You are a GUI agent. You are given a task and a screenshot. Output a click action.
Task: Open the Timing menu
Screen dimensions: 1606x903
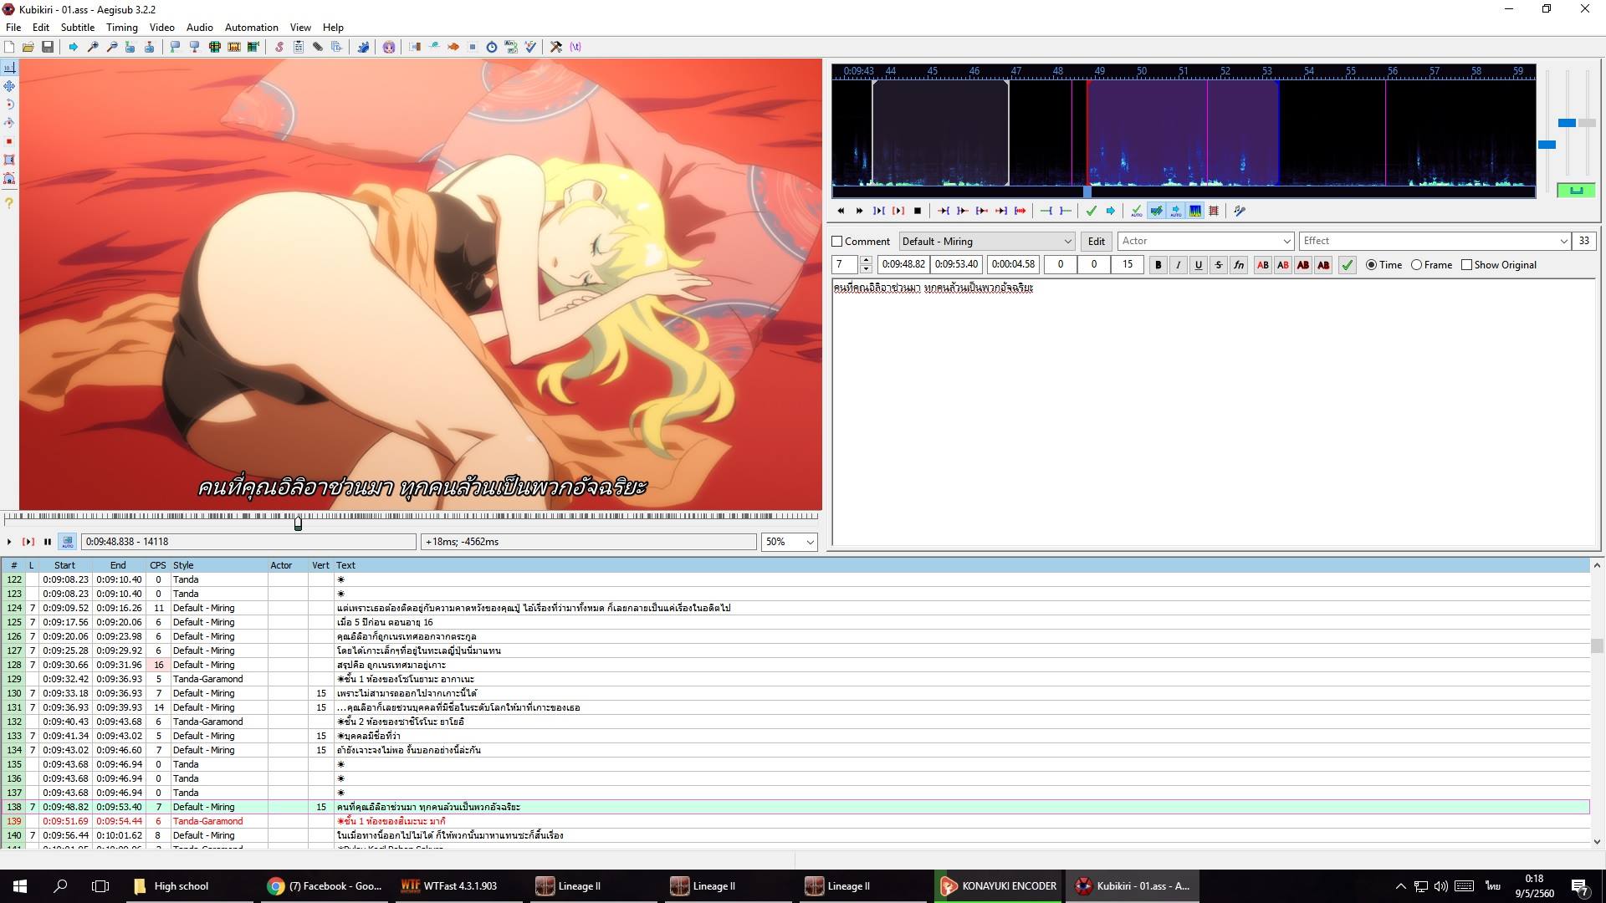[x=121, y=28]
